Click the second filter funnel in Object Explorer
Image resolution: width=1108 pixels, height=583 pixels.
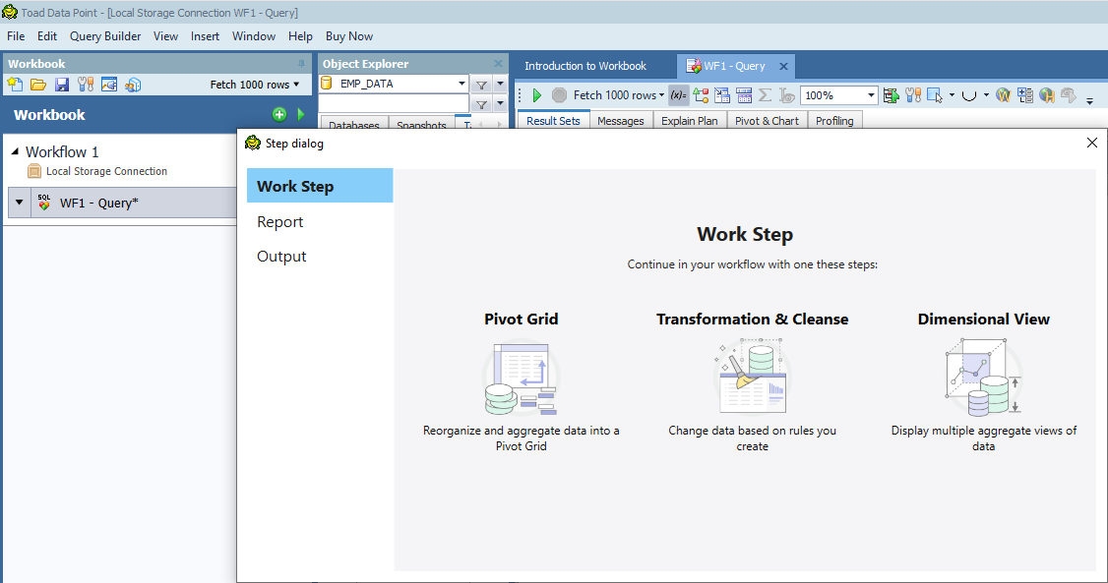point(481,104)
